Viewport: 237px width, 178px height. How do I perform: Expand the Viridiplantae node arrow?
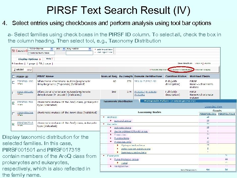[111, 166]
